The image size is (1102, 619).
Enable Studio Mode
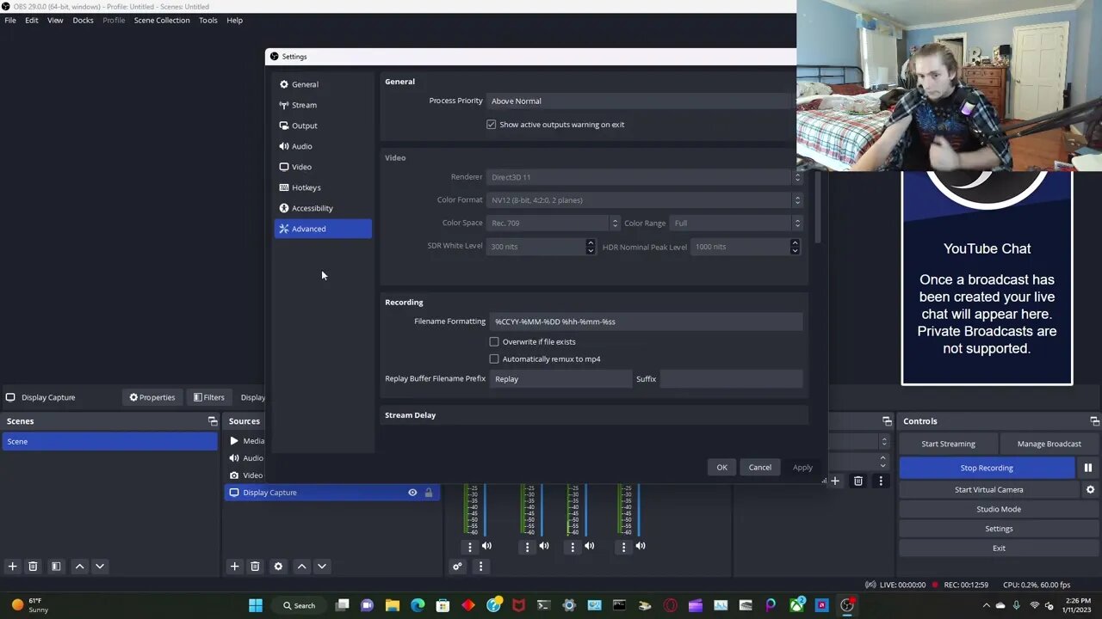999,509
